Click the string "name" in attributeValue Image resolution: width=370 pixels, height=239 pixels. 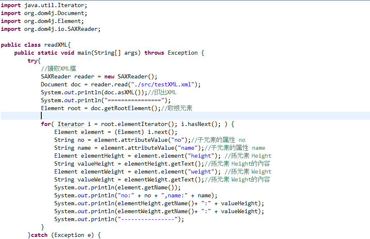pos(188,148)
